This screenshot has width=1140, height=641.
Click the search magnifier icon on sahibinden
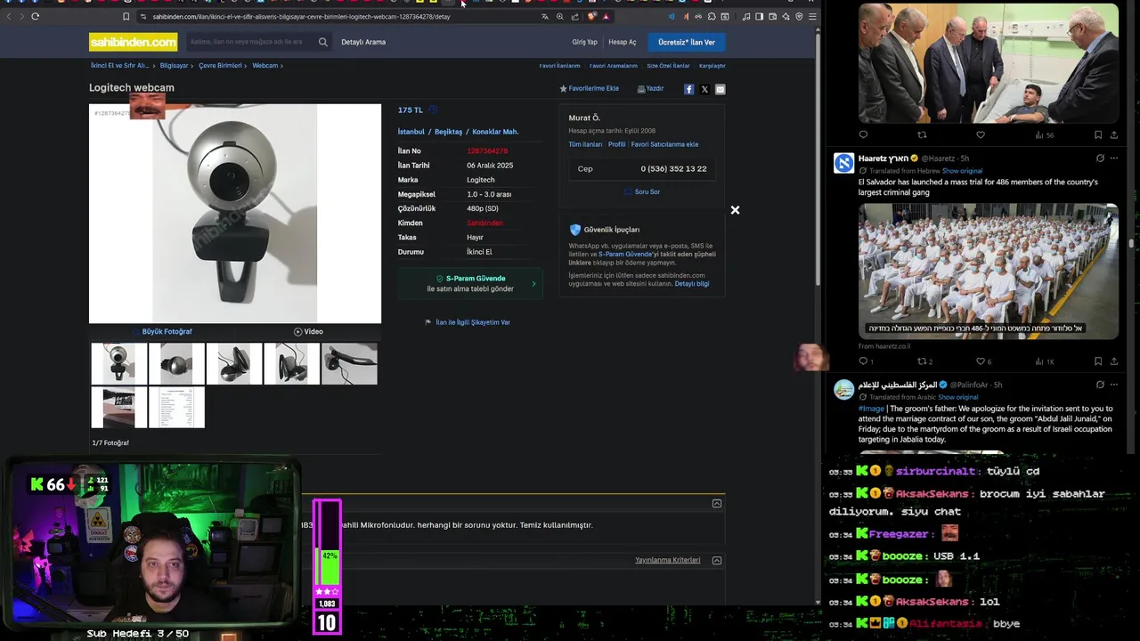click(322, 42)
